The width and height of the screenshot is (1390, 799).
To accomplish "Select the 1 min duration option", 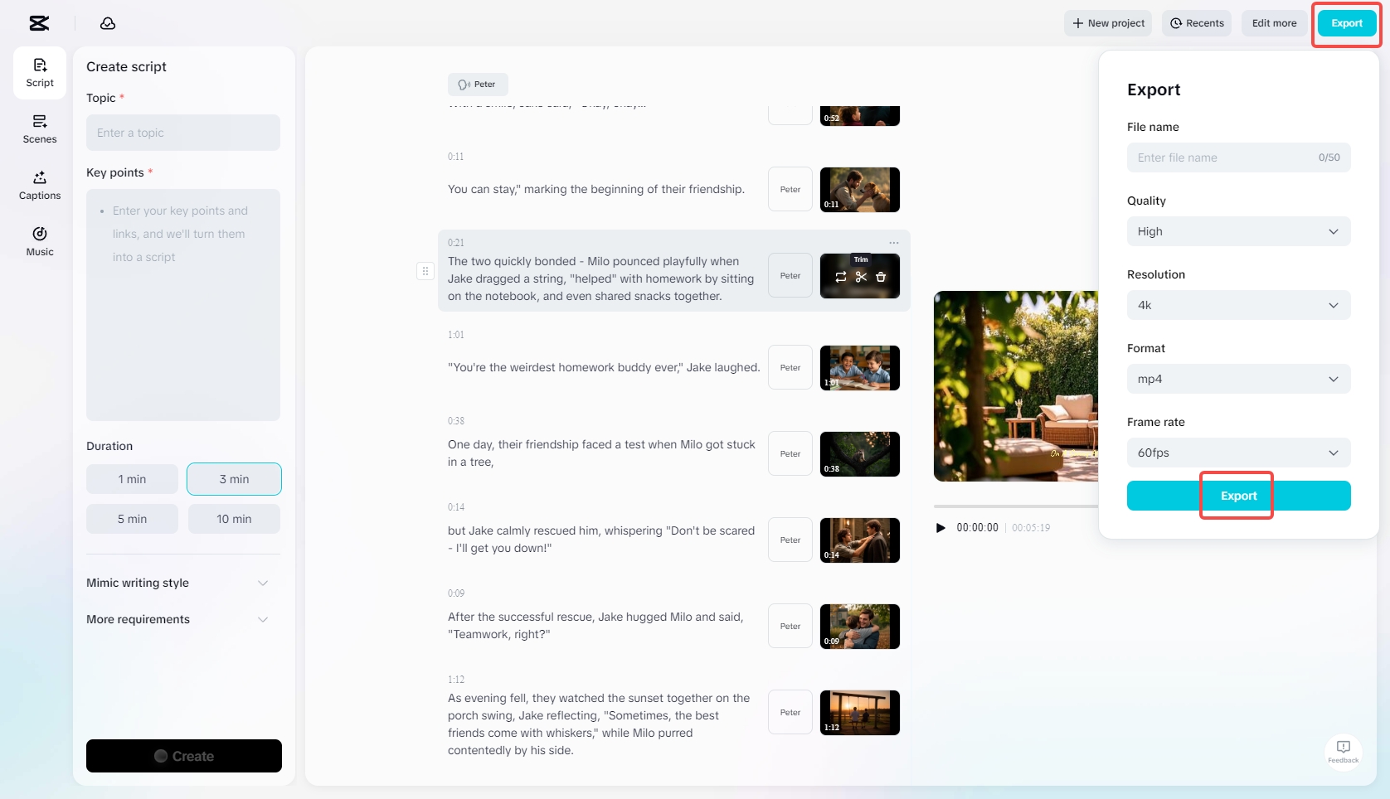I will tap(131, 479).
